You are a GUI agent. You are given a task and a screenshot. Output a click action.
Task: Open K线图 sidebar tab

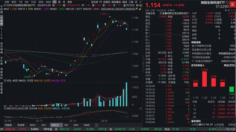click(1, 21)
